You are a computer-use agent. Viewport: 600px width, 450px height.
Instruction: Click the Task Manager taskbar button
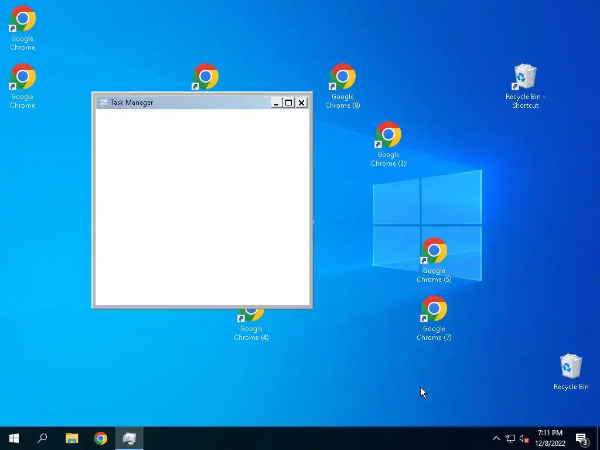click(x=129, y=438)
